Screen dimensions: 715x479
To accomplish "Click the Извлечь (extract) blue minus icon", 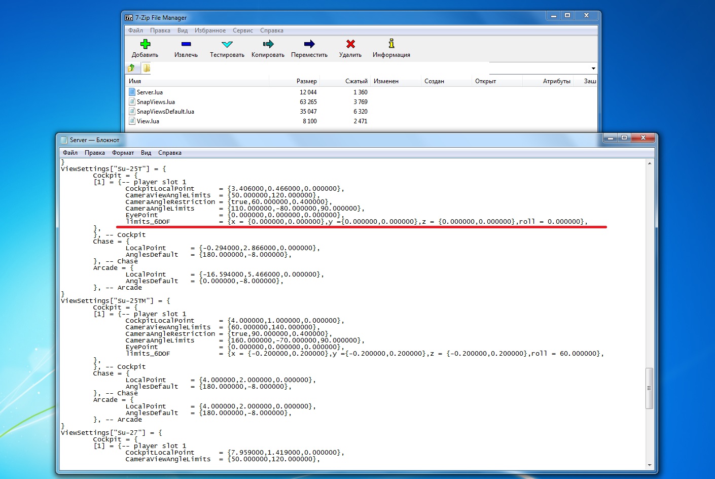I will point(186,44).
